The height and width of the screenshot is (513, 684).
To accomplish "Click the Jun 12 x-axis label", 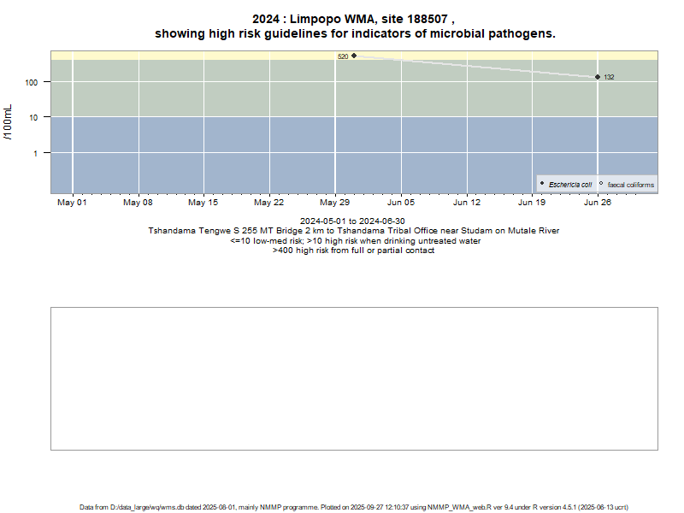I will (467, 203).
